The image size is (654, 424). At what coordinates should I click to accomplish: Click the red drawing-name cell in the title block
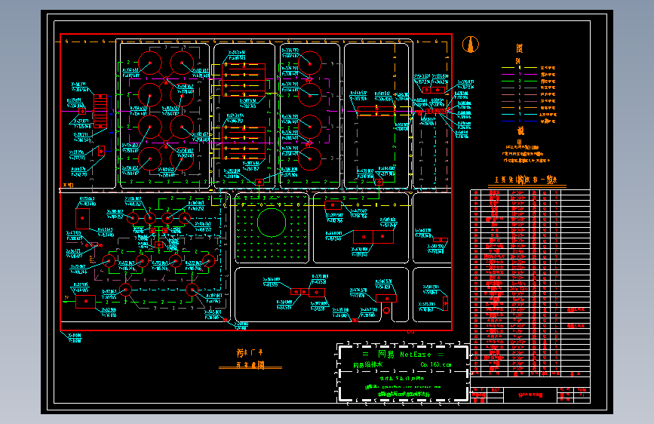click(530, 395)
